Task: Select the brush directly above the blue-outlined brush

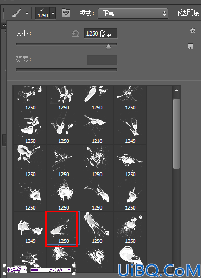Action: [x=64, y=195]
